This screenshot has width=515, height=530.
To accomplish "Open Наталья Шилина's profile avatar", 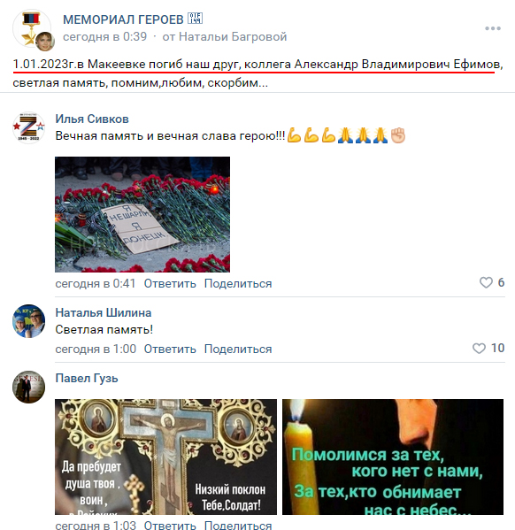I will (x=28, y=321).
